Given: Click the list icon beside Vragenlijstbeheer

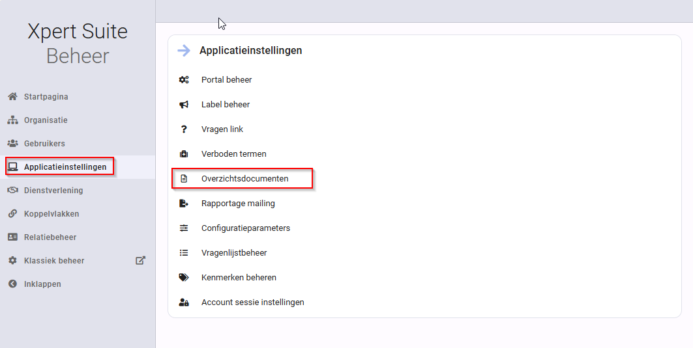Looking at the screenshot, I should tap(184, 253).
